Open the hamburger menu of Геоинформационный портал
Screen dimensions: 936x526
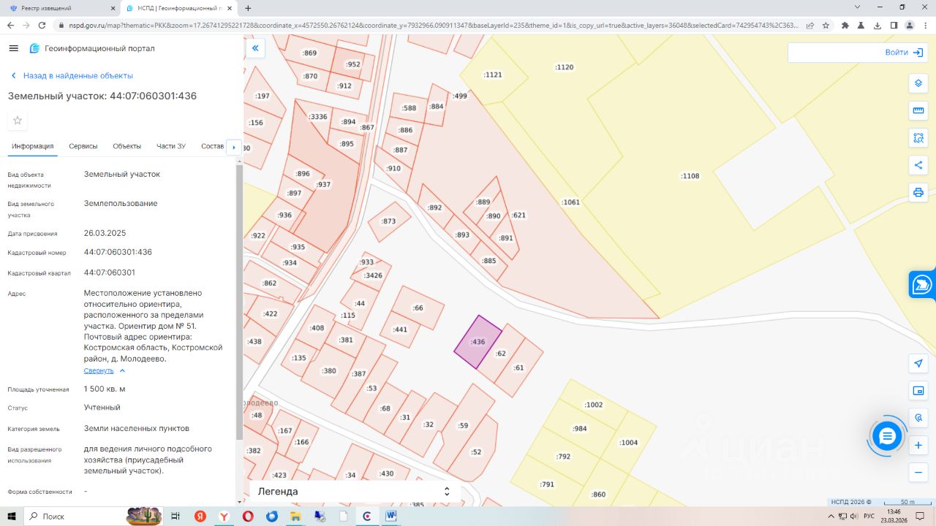point(13,48)
